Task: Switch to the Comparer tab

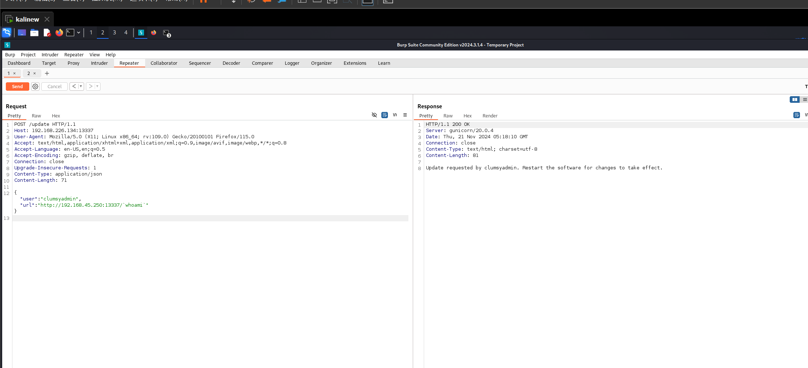Action: click(263, 63)
